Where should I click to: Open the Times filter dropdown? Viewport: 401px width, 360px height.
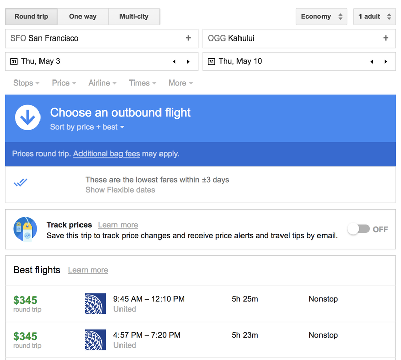coord(142,83)
